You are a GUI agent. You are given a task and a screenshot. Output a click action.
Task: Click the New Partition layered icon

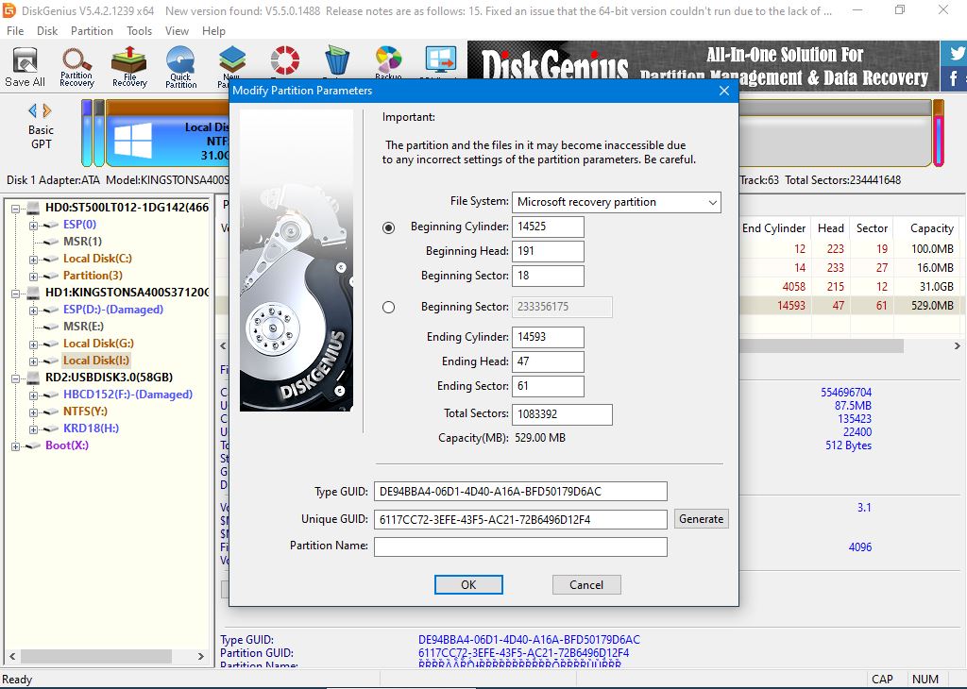231,63
